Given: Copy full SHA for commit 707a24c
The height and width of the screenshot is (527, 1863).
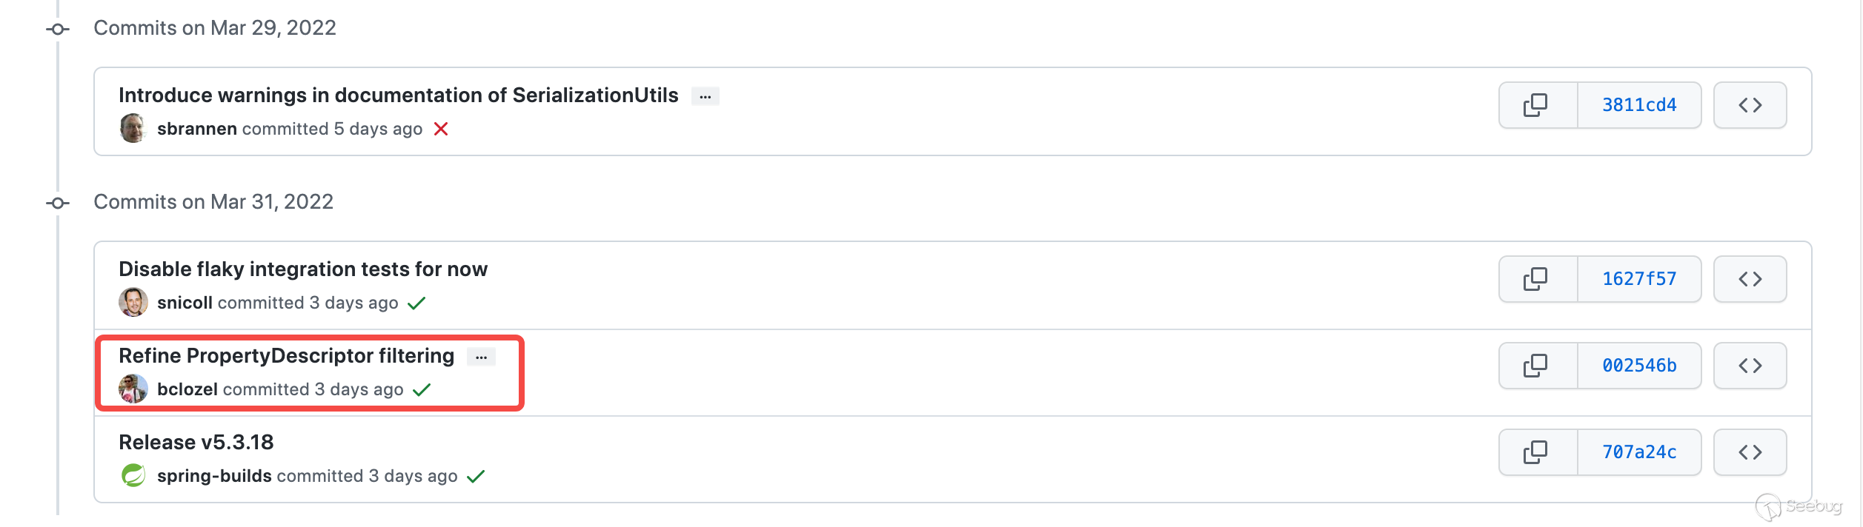Looking at the screenshot, I should pyautogui.click(x=1538, y=452).
